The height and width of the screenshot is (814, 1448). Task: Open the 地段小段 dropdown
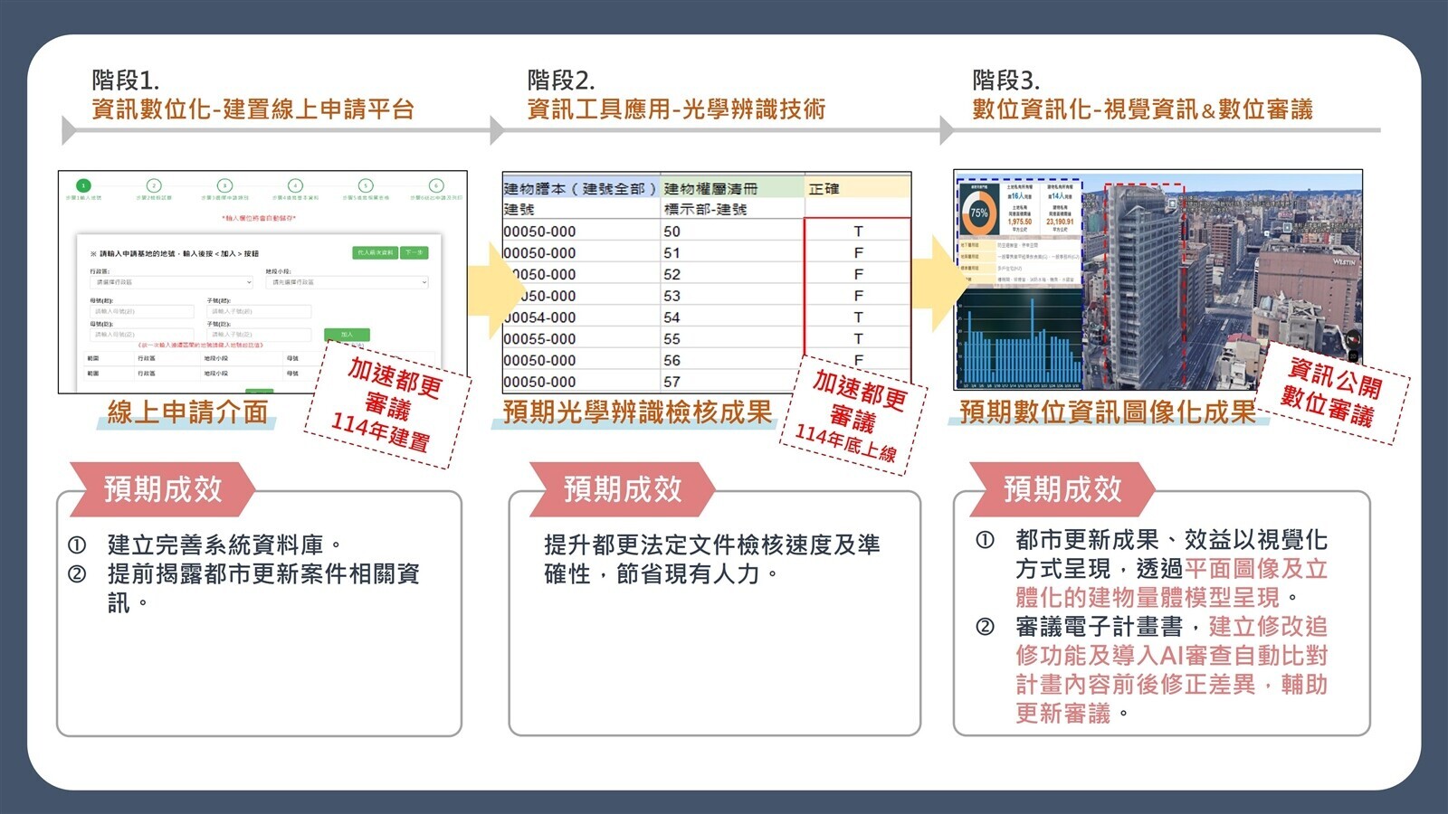click(x=346, y=281)
